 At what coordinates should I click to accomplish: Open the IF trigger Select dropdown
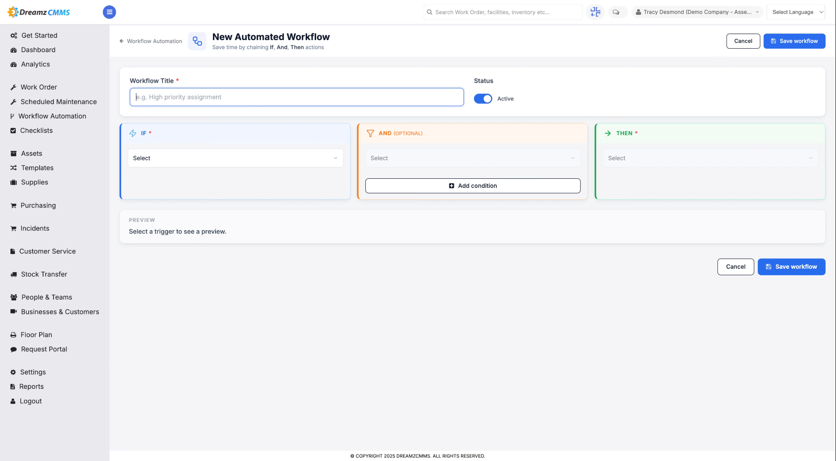pyautogui.click(x=235, y=158)
